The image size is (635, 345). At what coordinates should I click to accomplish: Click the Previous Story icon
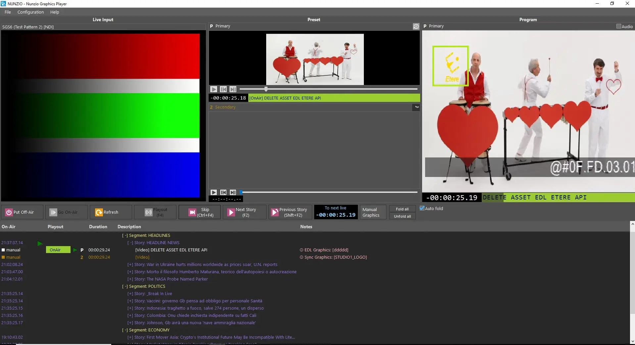click(x=275, y=212)
